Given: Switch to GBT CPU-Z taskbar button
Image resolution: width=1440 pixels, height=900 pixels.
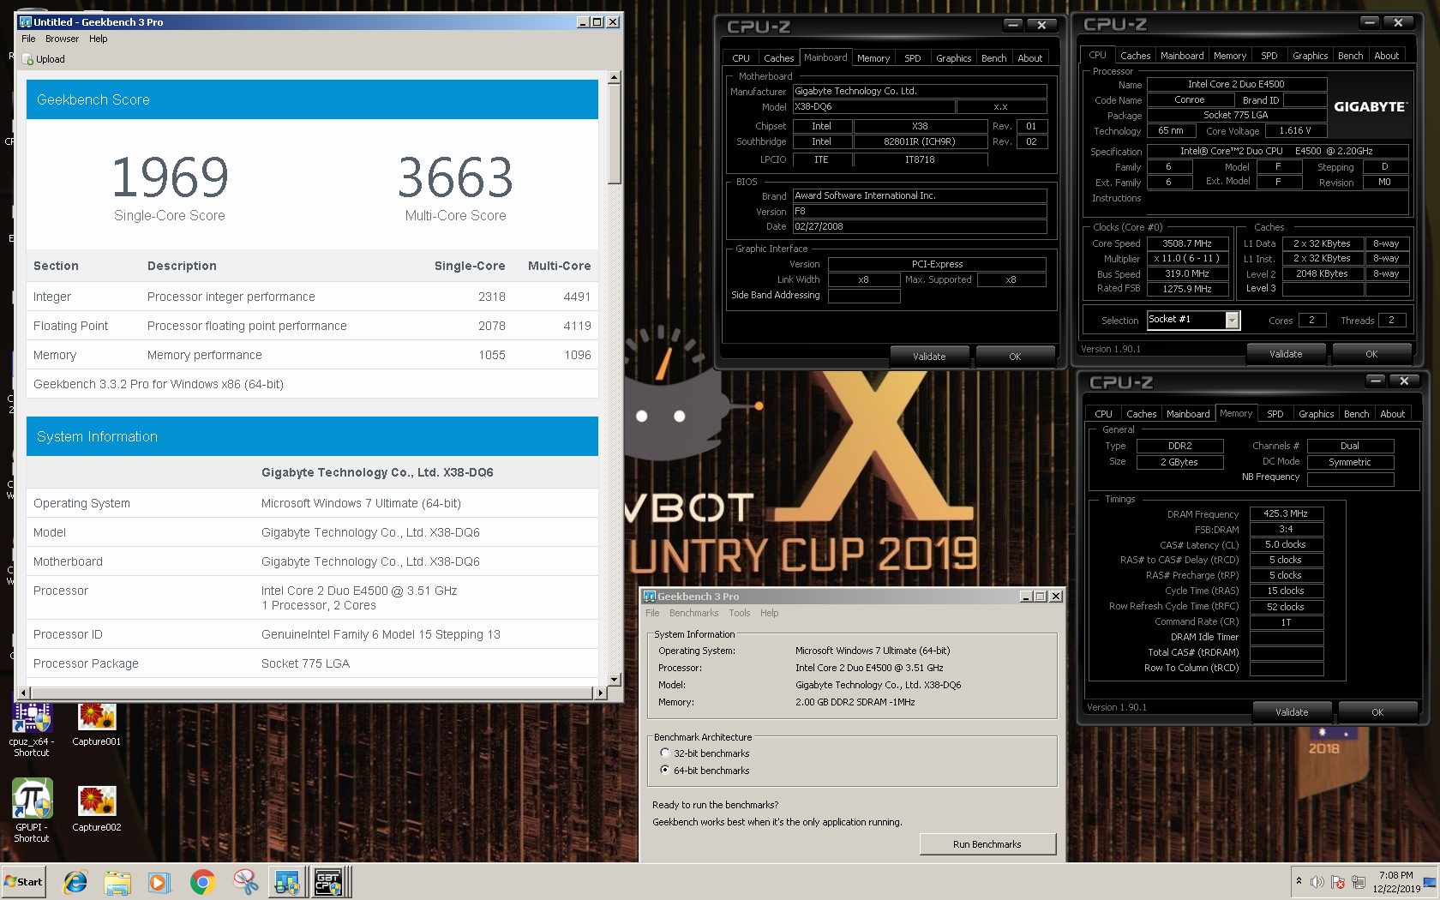Looking at the screenshot, I should pos(330,882).
